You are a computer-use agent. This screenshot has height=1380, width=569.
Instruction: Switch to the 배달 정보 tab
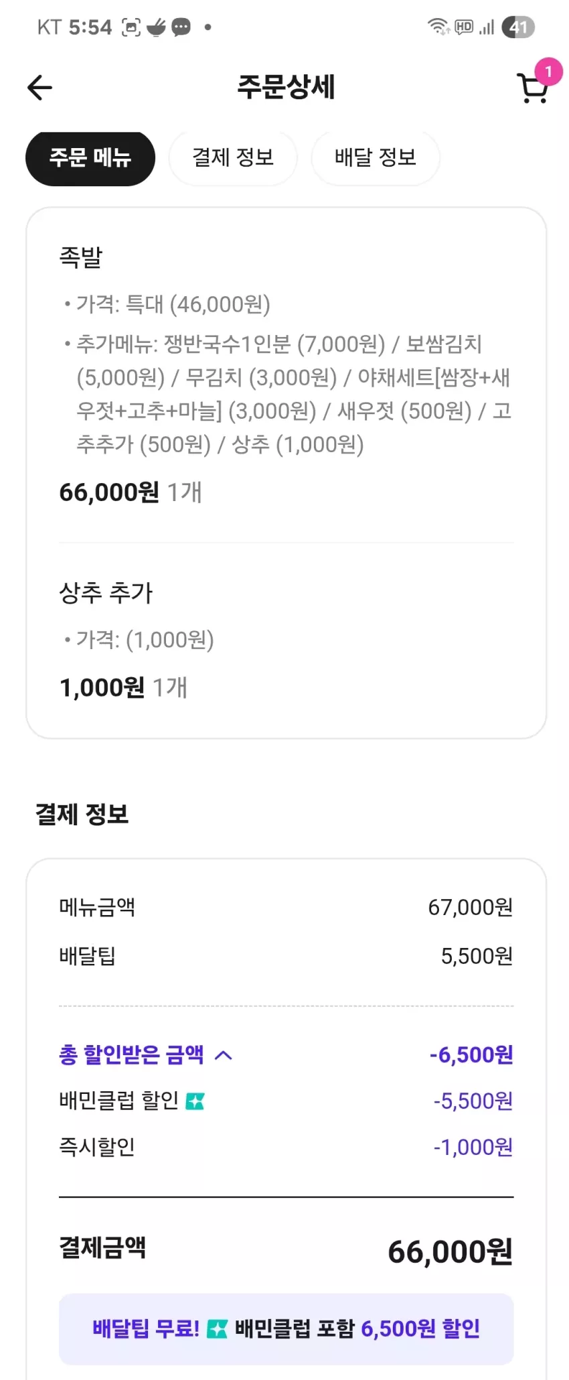point(376,158)
